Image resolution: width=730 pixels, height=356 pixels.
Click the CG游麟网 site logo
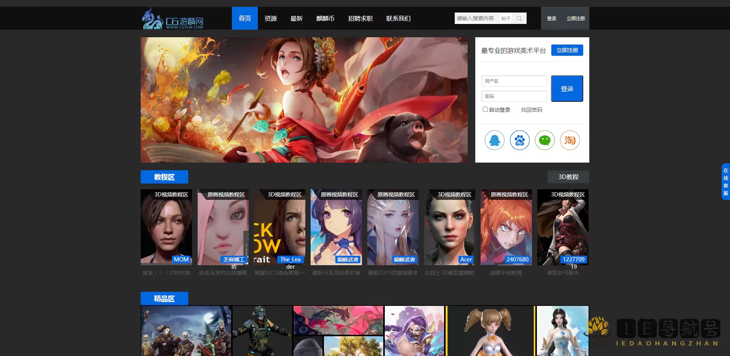click(173, 19)
